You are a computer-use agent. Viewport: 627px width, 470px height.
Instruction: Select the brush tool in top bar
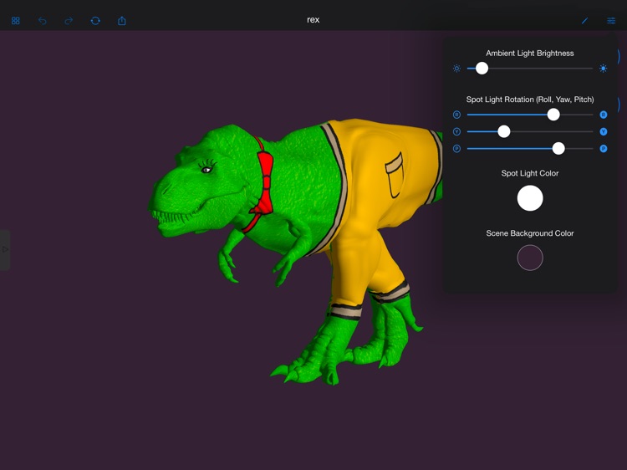coord(584,21)
